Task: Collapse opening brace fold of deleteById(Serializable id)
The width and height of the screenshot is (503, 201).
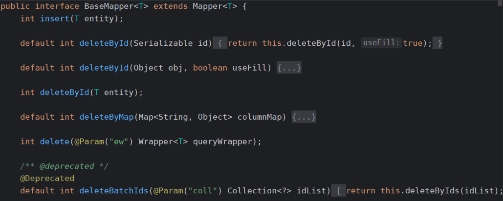Action: [220, 43]
